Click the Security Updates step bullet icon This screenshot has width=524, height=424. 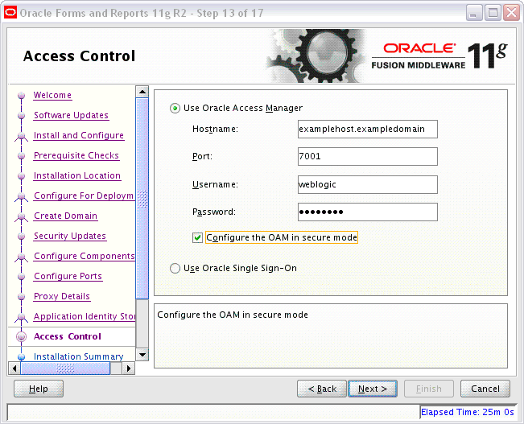(22, 237)
